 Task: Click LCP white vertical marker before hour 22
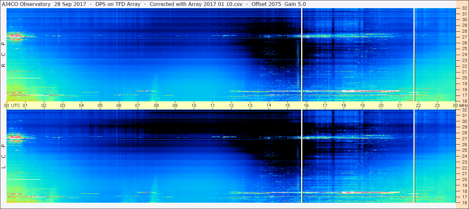click(x=414, y=156)
